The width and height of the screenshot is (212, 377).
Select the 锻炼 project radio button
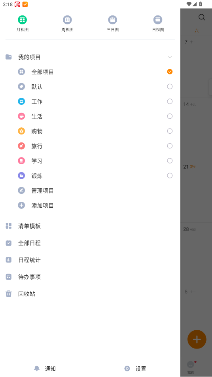(x=170, y=176)
